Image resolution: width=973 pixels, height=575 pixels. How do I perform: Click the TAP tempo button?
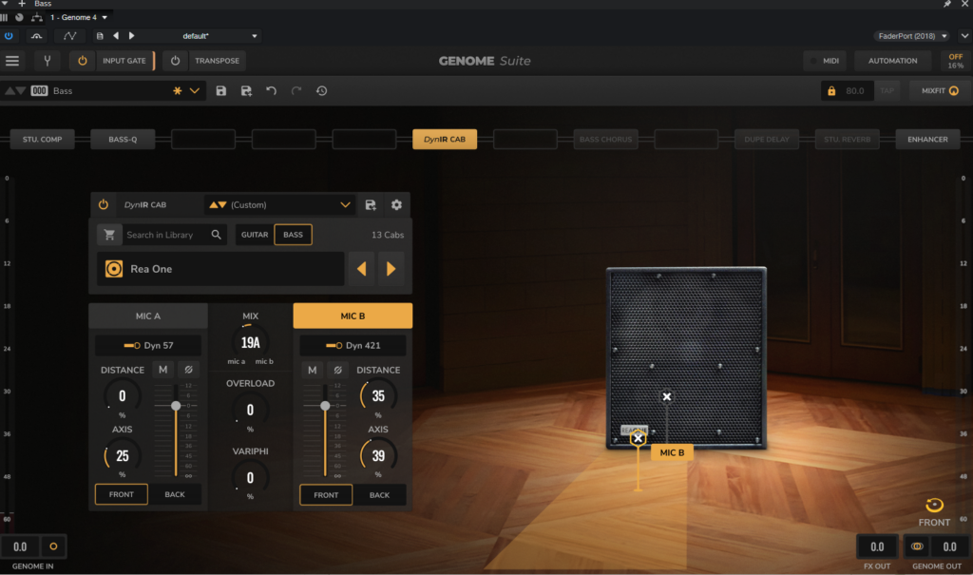click(x=887, y=90)
